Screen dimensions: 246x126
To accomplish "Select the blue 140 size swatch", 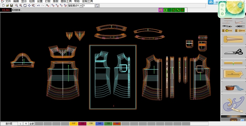I will point(100,124).
